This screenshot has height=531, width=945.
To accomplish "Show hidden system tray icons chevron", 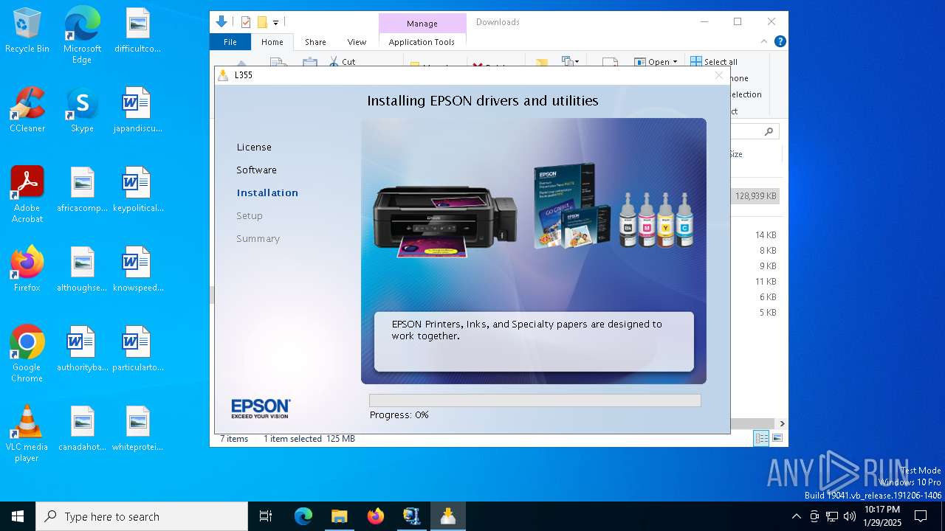I will [x=796, y=516].
